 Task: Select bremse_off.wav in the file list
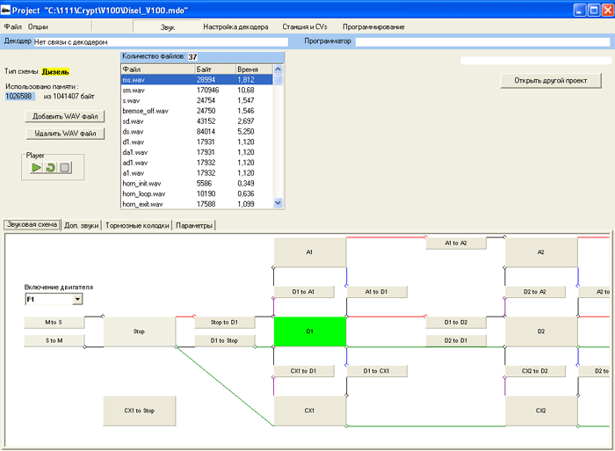tap(197, 111)
